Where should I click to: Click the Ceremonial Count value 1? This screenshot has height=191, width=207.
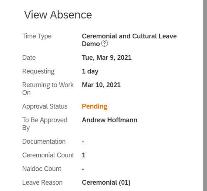[84, 155]
